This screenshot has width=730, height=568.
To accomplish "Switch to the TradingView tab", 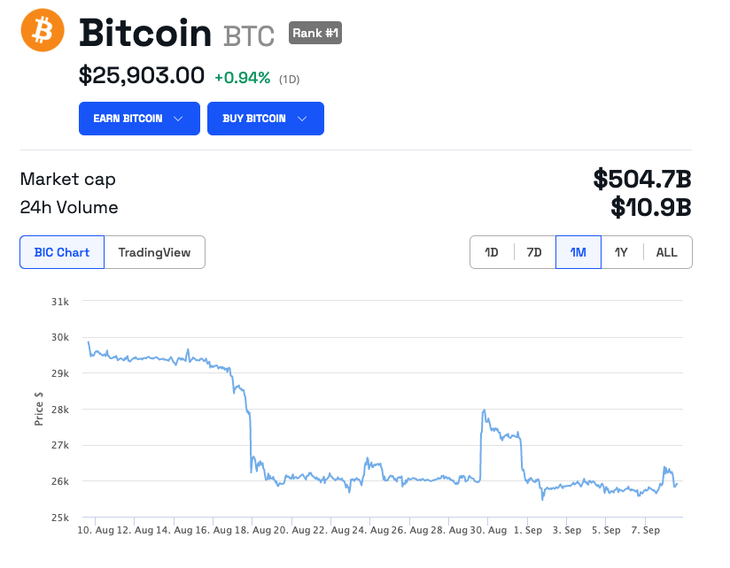I will (154, 252).
